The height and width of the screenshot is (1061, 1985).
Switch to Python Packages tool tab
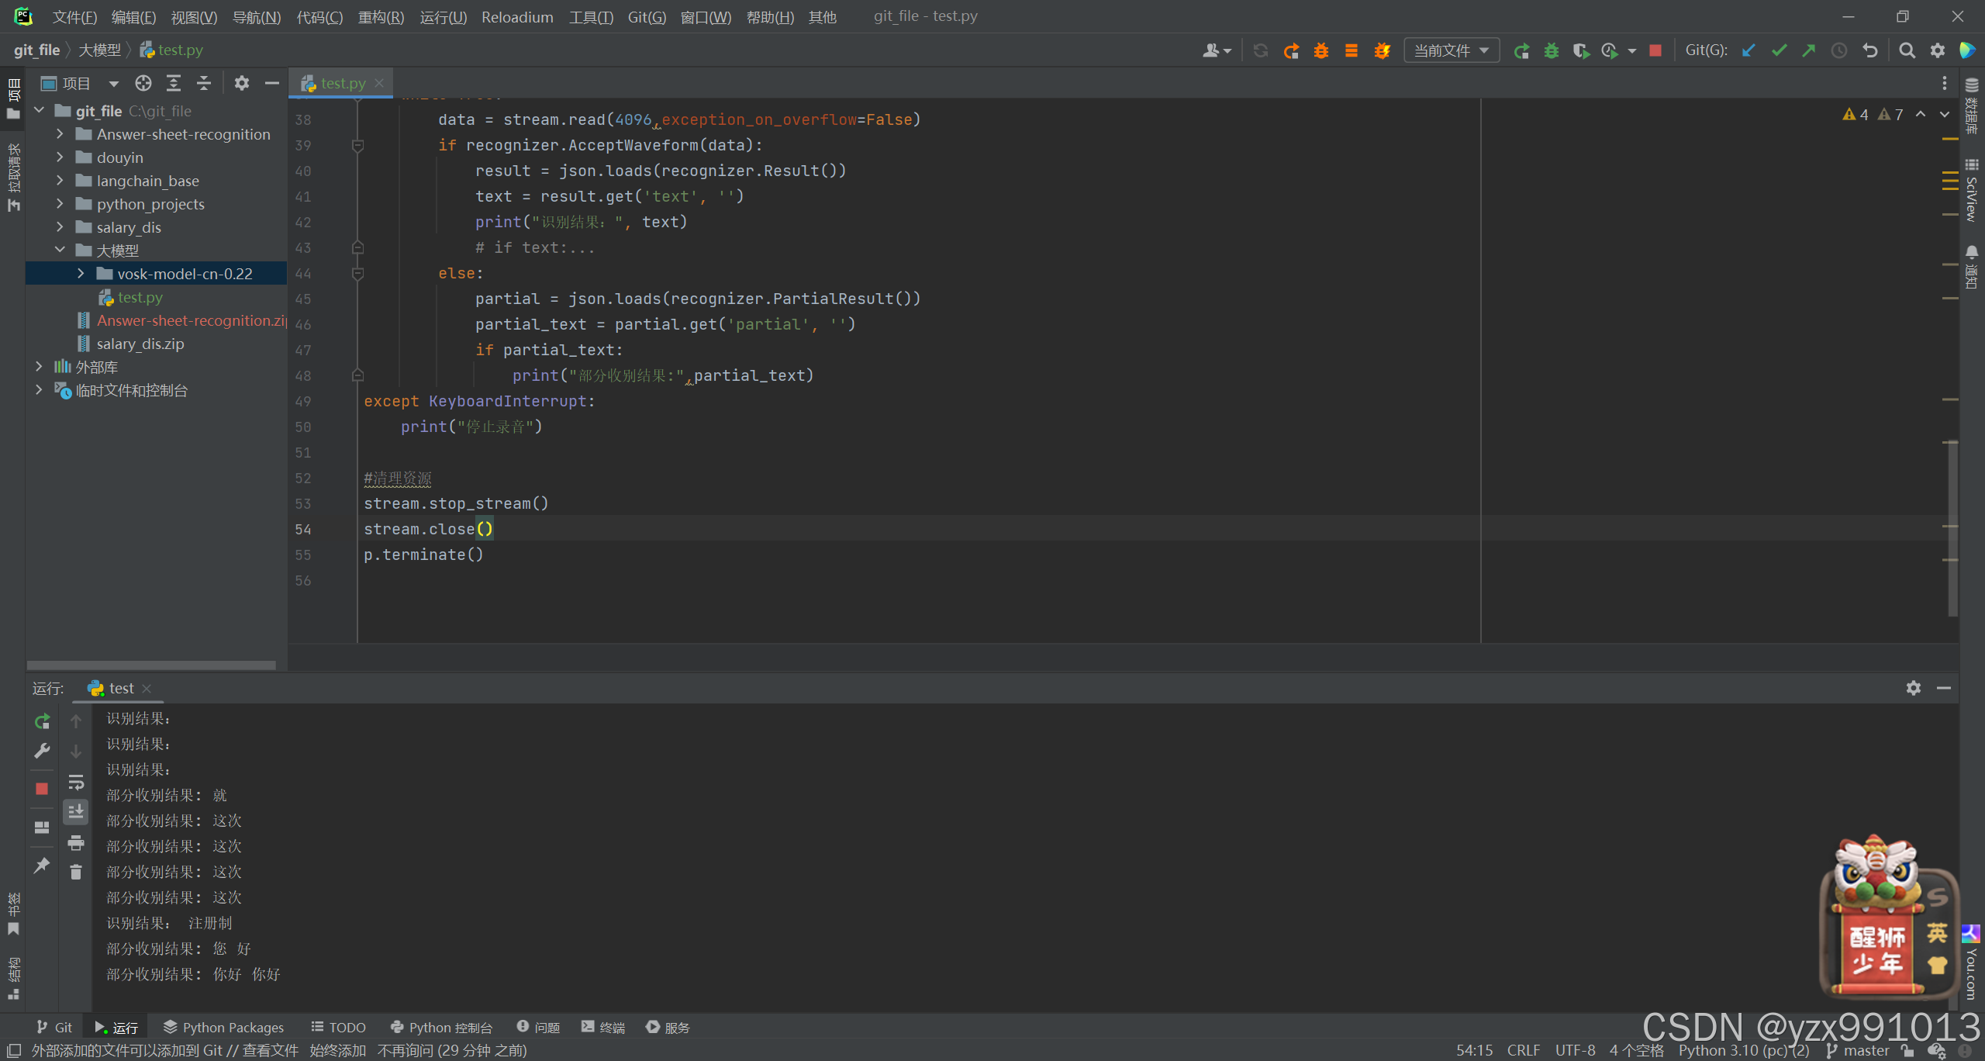[x=223, y=1027]
